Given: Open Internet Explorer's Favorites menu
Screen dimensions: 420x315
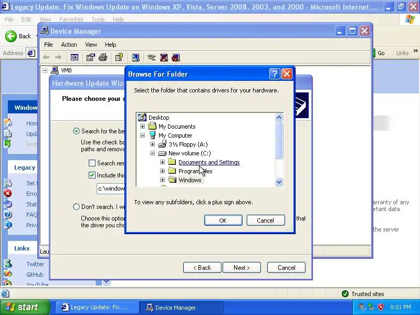Looking at the screenshot, I should pyautogui.click(x=71, y=19).
